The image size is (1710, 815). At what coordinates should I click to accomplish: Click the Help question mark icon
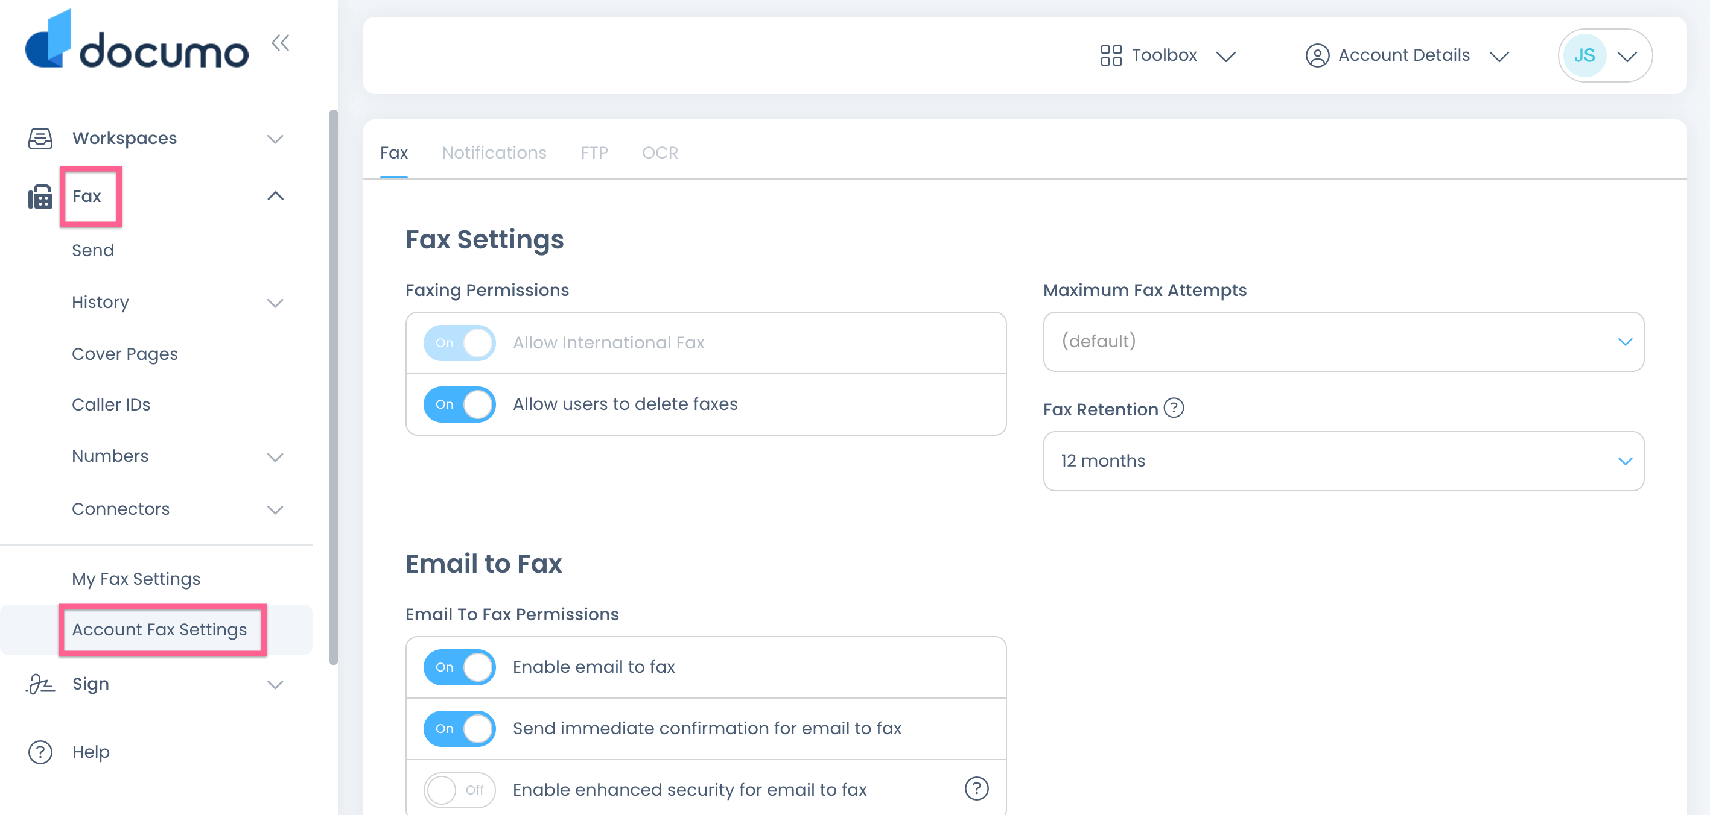(40, 752)
